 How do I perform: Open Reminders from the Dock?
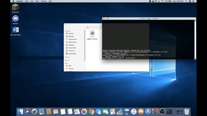70,112
